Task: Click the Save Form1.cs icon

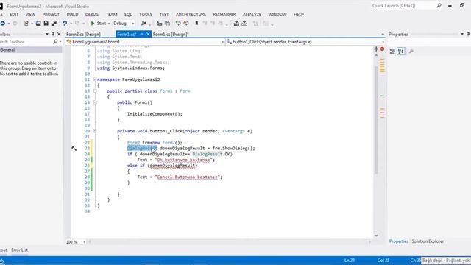Action: tap(46, 24)
